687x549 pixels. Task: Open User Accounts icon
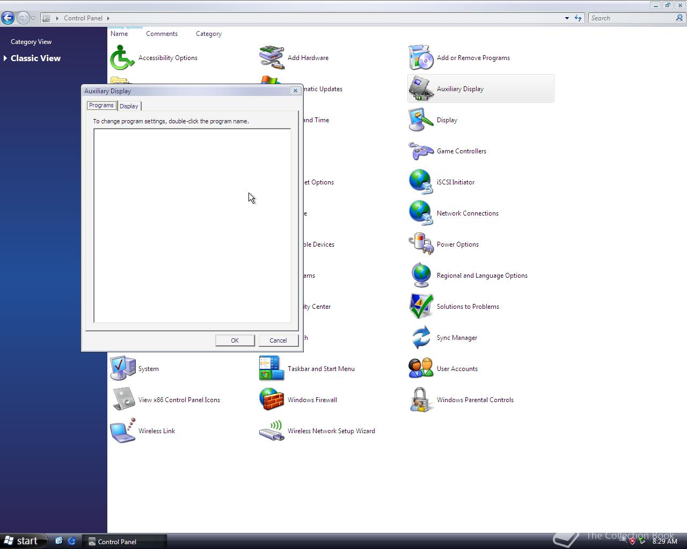[x=421, y=369]
